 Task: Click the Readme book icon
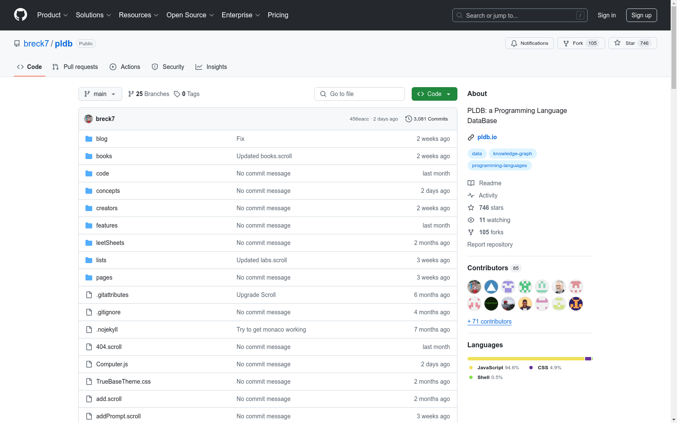point(471,183)
